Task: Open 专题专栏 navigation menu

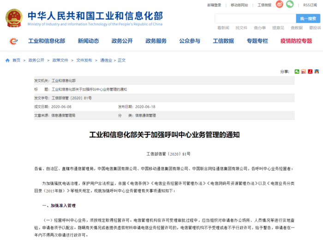Action: (257, 41)
